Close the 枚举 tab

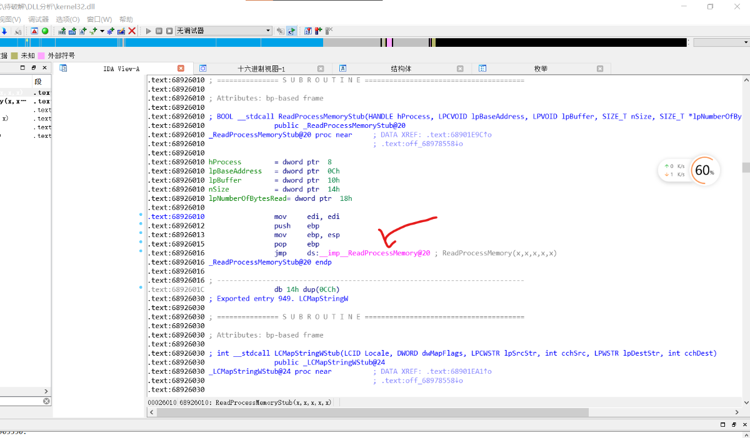[600, 69]
